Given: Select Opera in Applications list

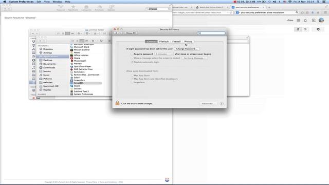Looking at the screenshot, I should tap(77, 58).
